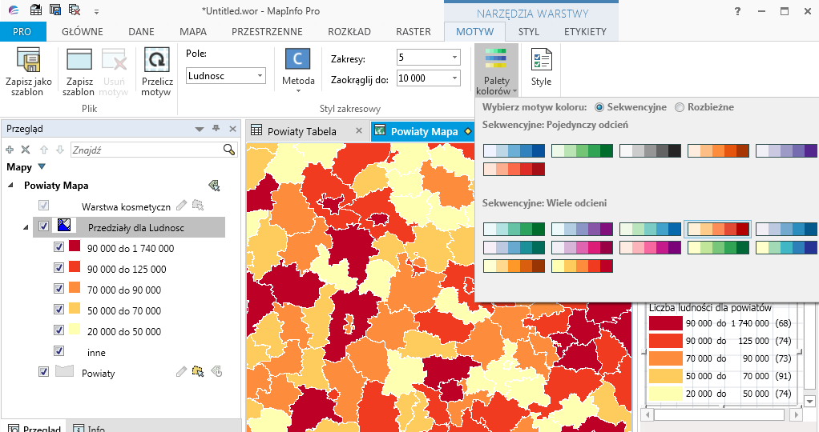Viewport: 819px width, 432px height.
Task: Toggle Przedziały dla Ludnosc layer checkbox
Action: point(44,226)
